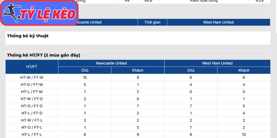Select the HT-D / FT-D row label
277x138 pixels.
click(32, 106)
